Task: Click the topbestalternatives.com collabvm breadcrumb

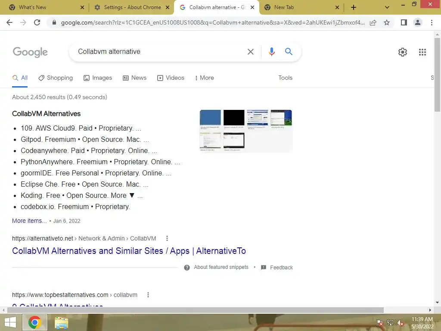Action: tap(75, 295)
